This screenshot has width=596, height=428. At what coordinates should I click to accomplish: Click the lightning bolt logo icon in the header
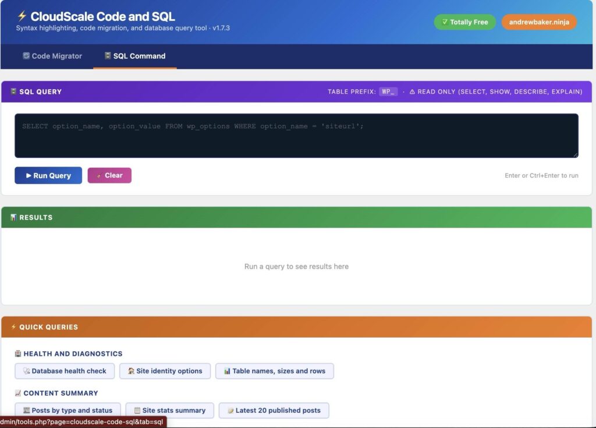tap(22, 16)
